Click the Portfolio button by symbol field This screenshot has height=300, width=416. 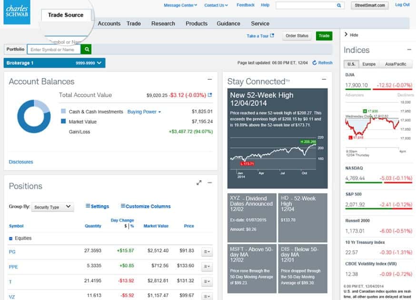[x=15, y=49]
